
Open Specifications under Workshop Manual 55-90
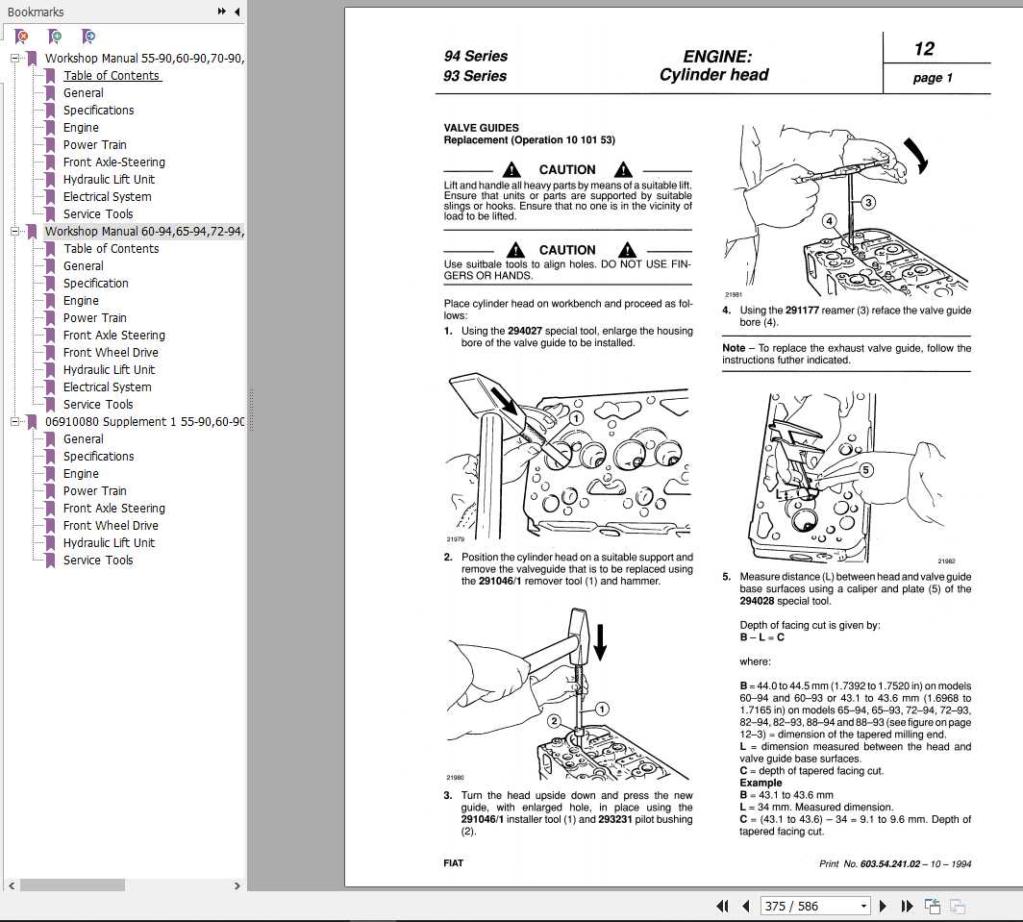pos(98,111)
